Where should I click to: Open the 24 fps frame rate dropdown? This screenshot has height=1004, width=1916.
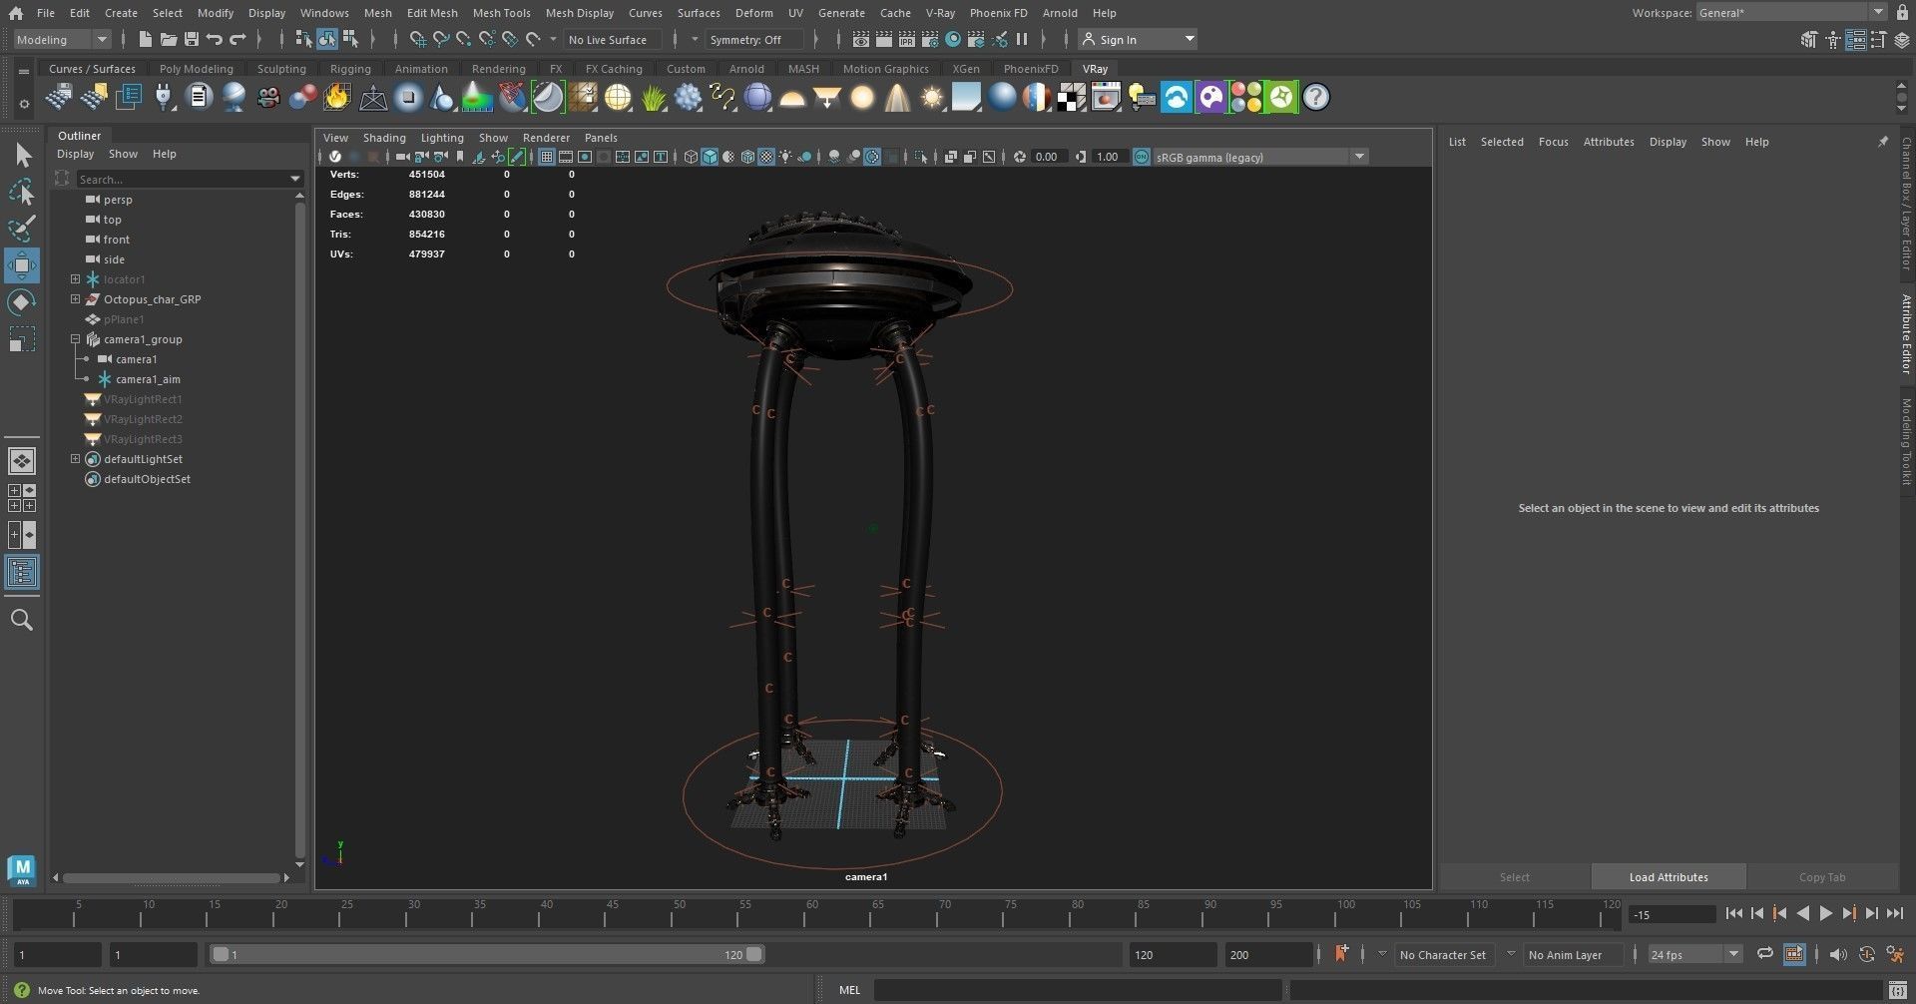1694,954
